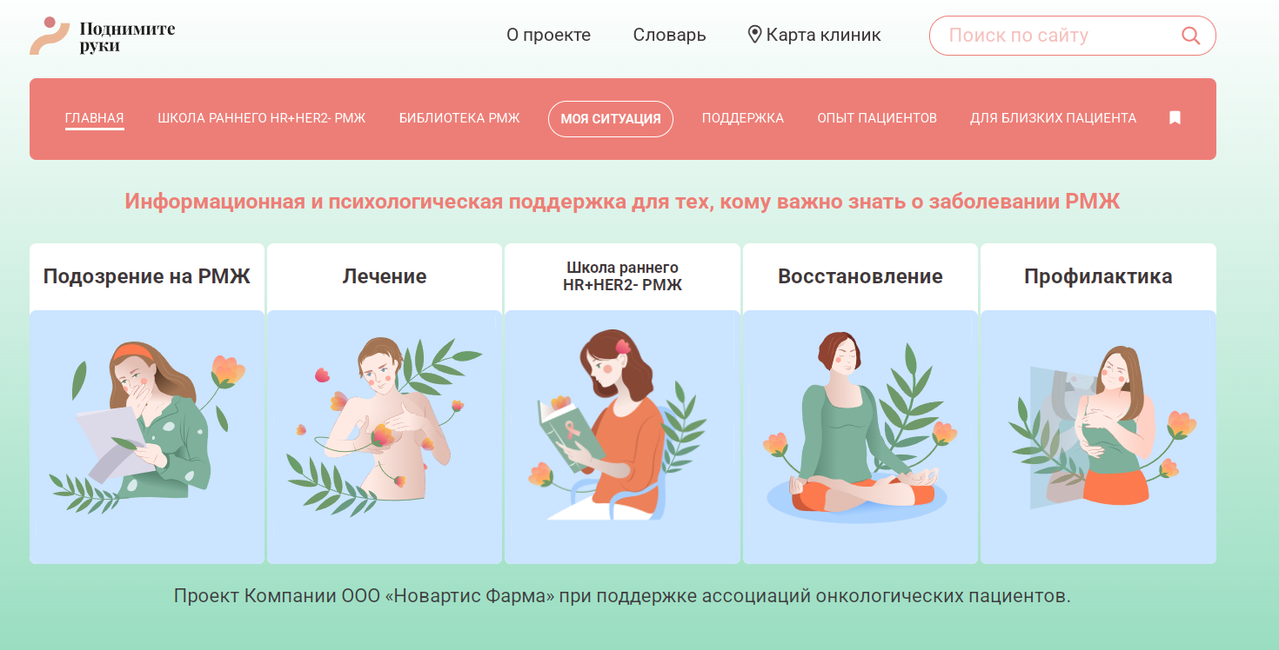Select the Лечение card image
1279x650 pixels.
point(385,437)
